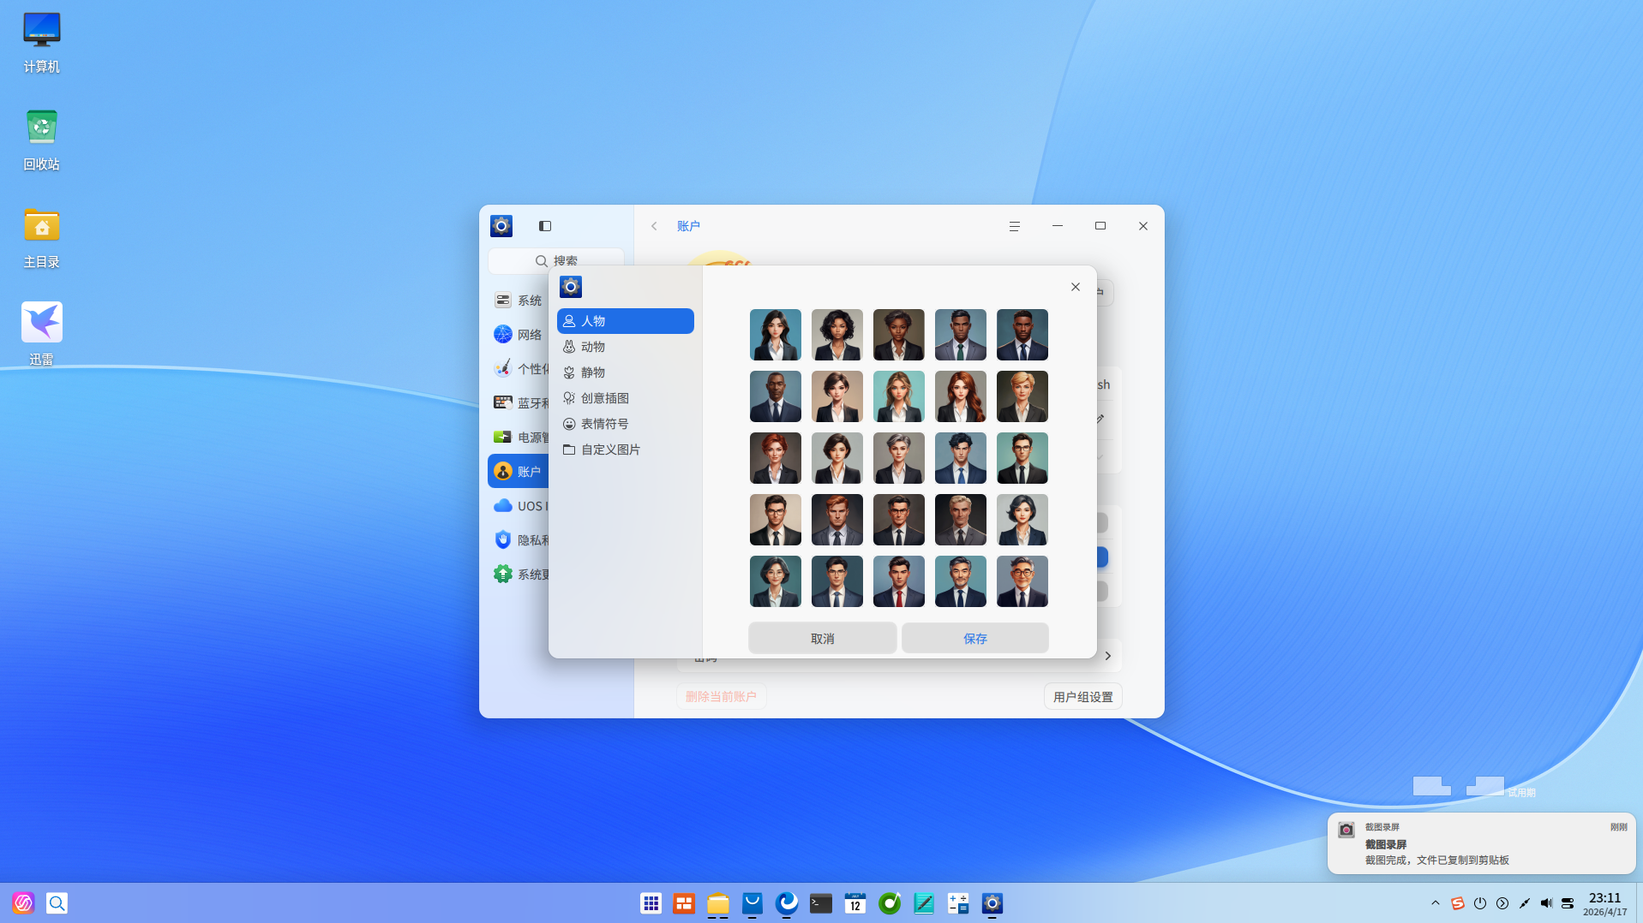Pick the fourth avatar in the bottom row
Viewport: 1643px width, 923px height.
pyautogui.click(x=961, y=581)
